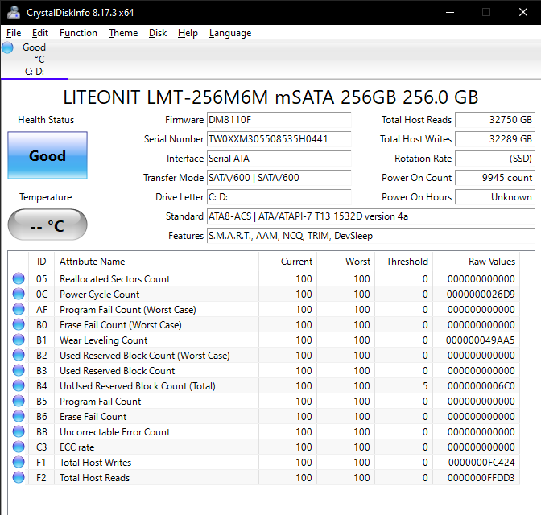The height and width of the screenshot is (515, 541).
Task: Click status orb for Used Reserved Block Count (Worst Case)
Action: point(19,356)
